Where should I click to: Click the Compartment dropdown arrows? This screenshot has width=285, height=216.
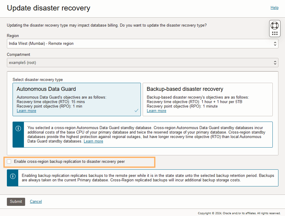coord(275,63)
